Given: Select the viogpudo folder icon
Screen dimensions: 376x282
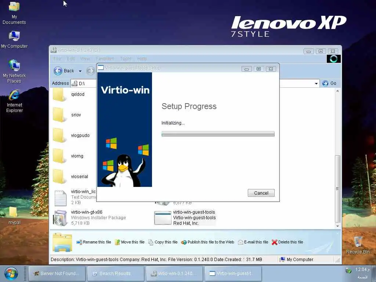Looking at the screenshot, I should pyautogui.click(x=59, y=135).
